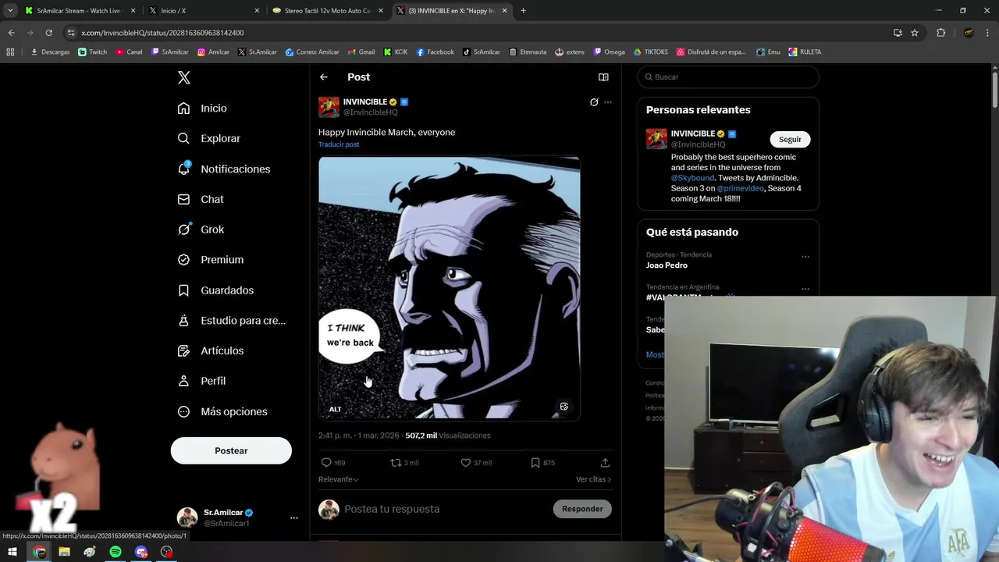Image resolution: width=999 pixels, height=562 pixels.
Task: Click ALT badge on the image
Action: tap(335, 409)
